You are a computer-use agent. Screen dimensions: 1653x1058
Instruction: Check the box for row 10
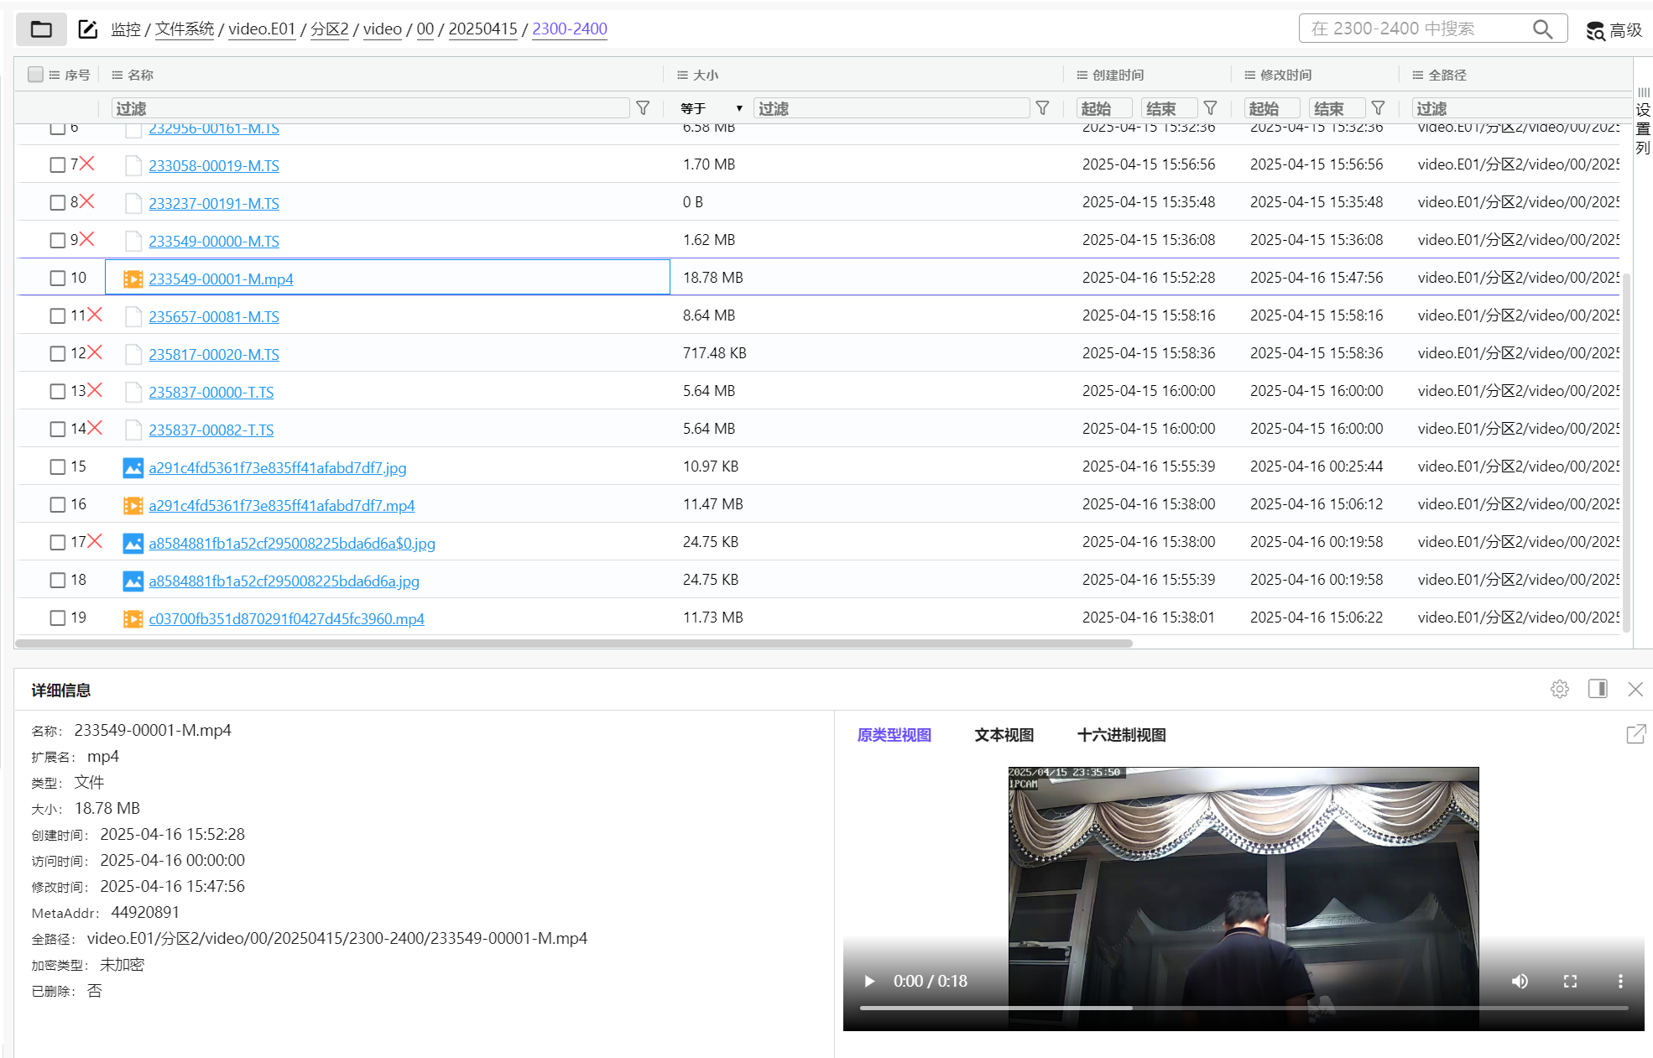pos(58,278)
